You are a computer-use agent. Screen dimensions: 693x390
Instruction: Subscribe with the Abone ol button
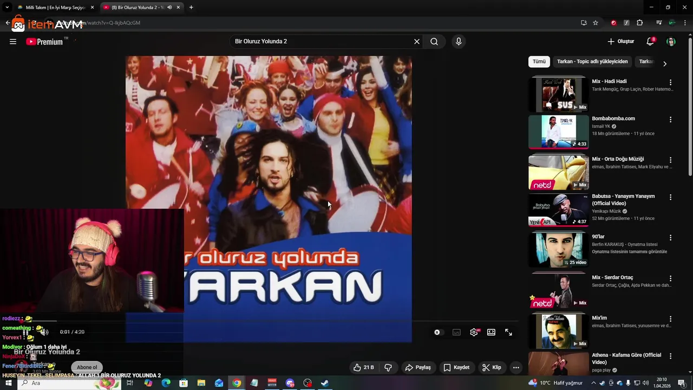click(x=87, y=367)
